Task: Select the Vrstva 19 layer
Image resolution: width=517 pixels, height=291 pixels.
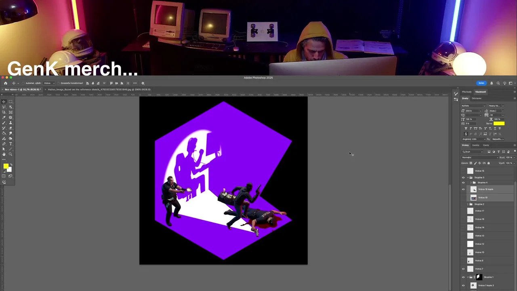Action: point(490,198)
